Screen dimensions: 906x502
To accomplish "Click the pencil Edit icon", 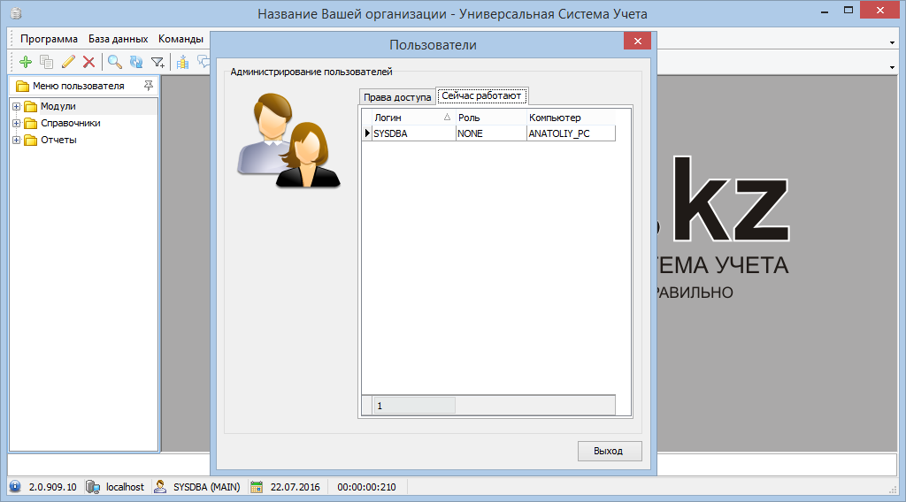I will 68,62.
